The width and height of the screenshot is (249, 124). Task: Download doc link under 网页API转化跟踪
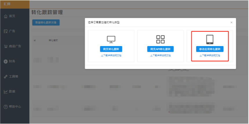[x=160, y=56]
